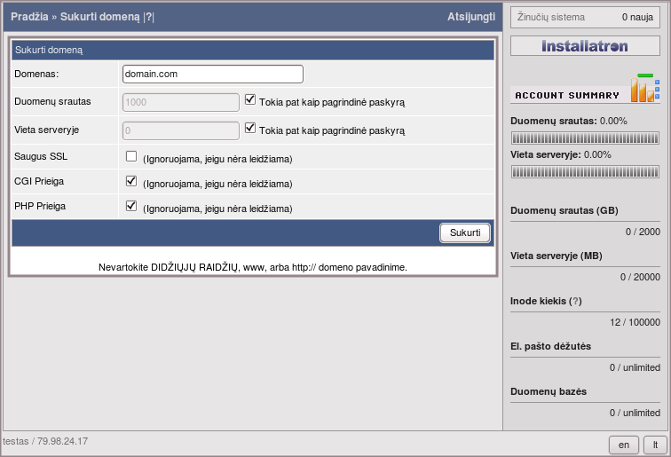Click the Installatron logo banner

pyautogui.click(x=585, y=46)
